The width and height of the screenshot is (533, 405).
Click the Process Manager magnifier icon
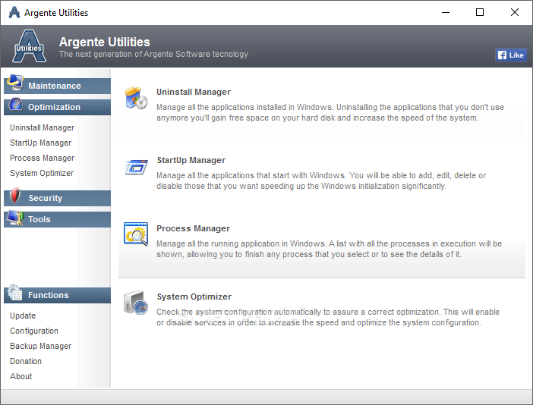click(x=136, y=234)
